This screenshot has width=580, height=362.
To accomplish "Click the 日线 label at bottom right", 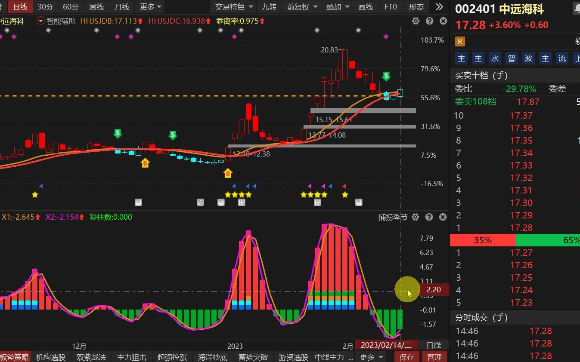I will [x=434, y=345].
